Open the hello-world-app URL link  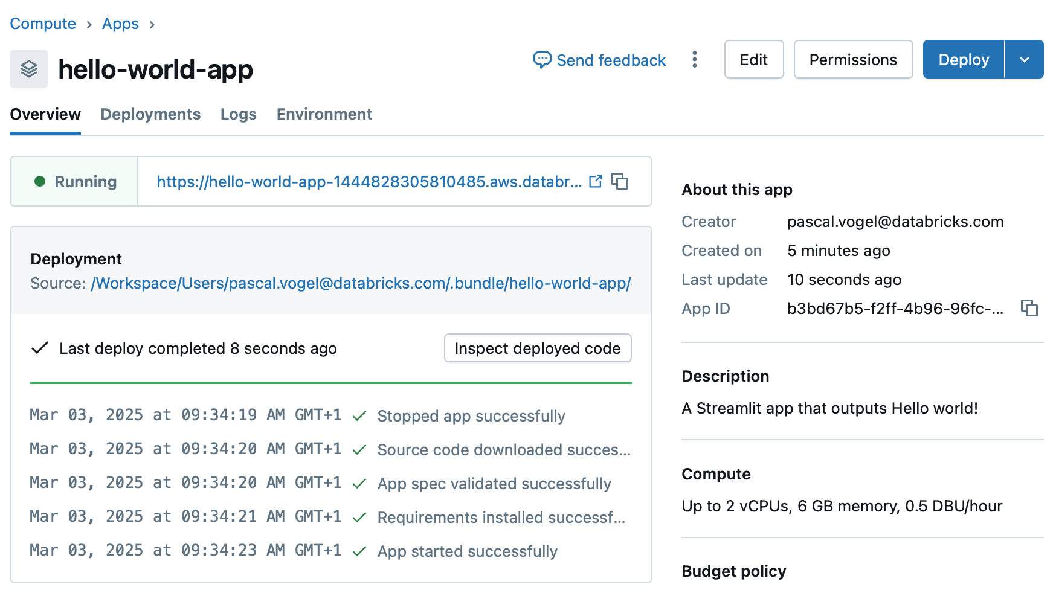pyautogui.click(x=369, y=181)
